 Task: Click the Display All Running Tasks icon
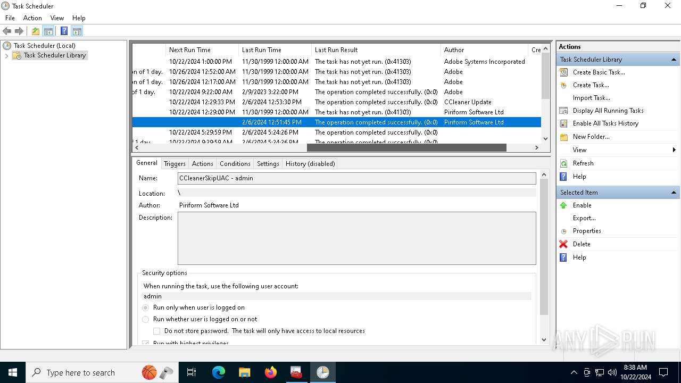click(x=563, y=111)
